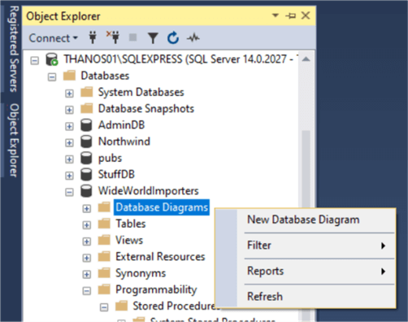408x322 pixels.
Task: Collapse the THANOS01\SQLEXPRESS server node
Action: pyautogui.click(x=34, y=60)
